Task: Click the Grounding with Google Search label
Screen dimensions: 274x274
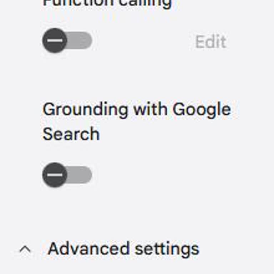Action: [136, 109]
